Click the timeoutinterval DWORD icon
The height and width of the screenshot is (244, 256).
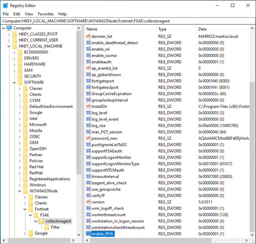coord(88,176)
